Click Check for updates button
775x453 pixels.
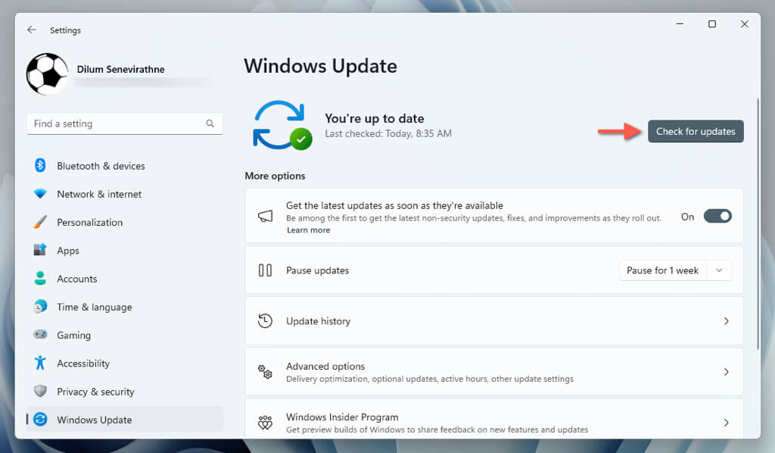[x=696, y=131]
